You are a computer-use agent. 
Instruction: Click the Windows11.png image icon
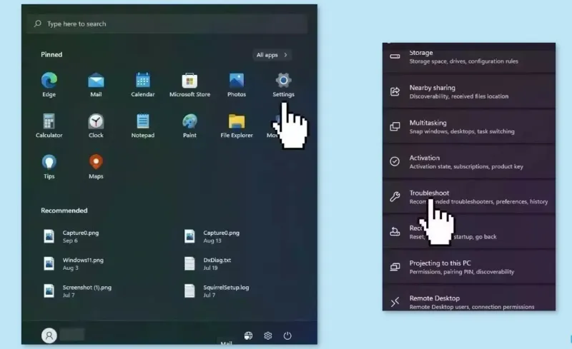[49, 263]
